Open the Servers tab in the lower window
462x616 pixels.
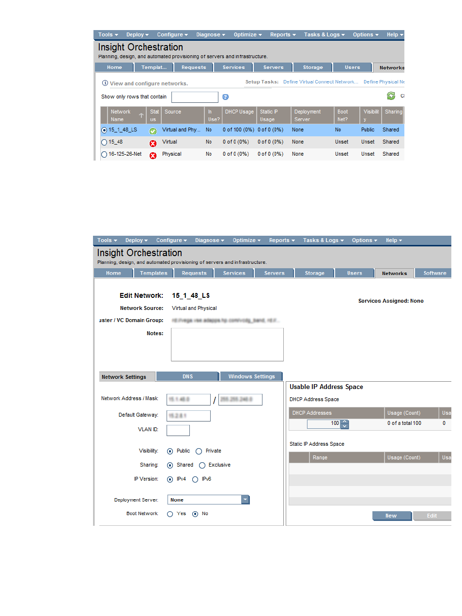(275, 273)
